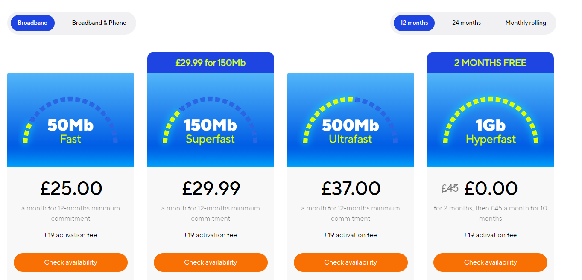Click the 1Gb Hyperfast speed gauge graphic

pos(490,120)
